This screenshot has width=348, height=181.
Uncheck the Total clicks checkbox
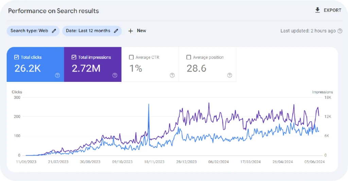pos(17,57)
